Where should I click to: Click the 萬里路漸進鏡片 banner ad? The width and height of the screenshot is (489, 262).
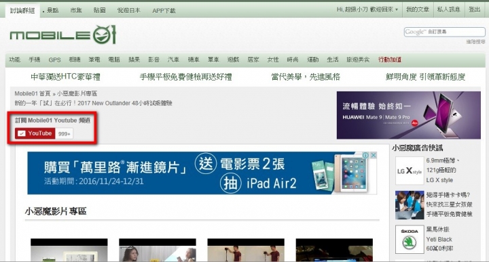click(202, 173)
